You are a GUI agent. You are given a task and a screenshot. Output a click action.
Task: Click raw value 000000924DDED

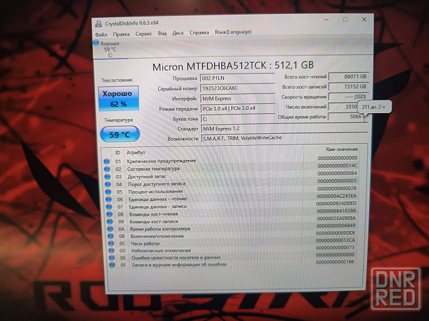[x=336, y=203]
